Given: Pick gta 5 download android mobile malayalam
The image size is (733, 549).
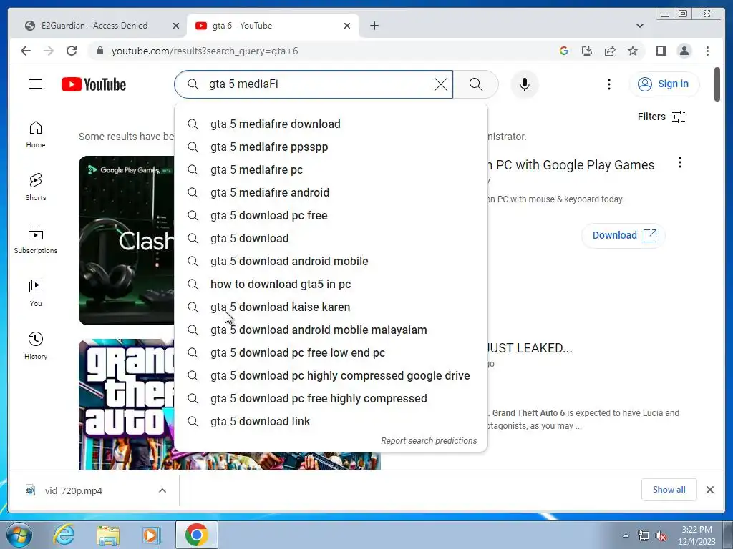Looking at the screenshot, I should click(x=331, y=330).
